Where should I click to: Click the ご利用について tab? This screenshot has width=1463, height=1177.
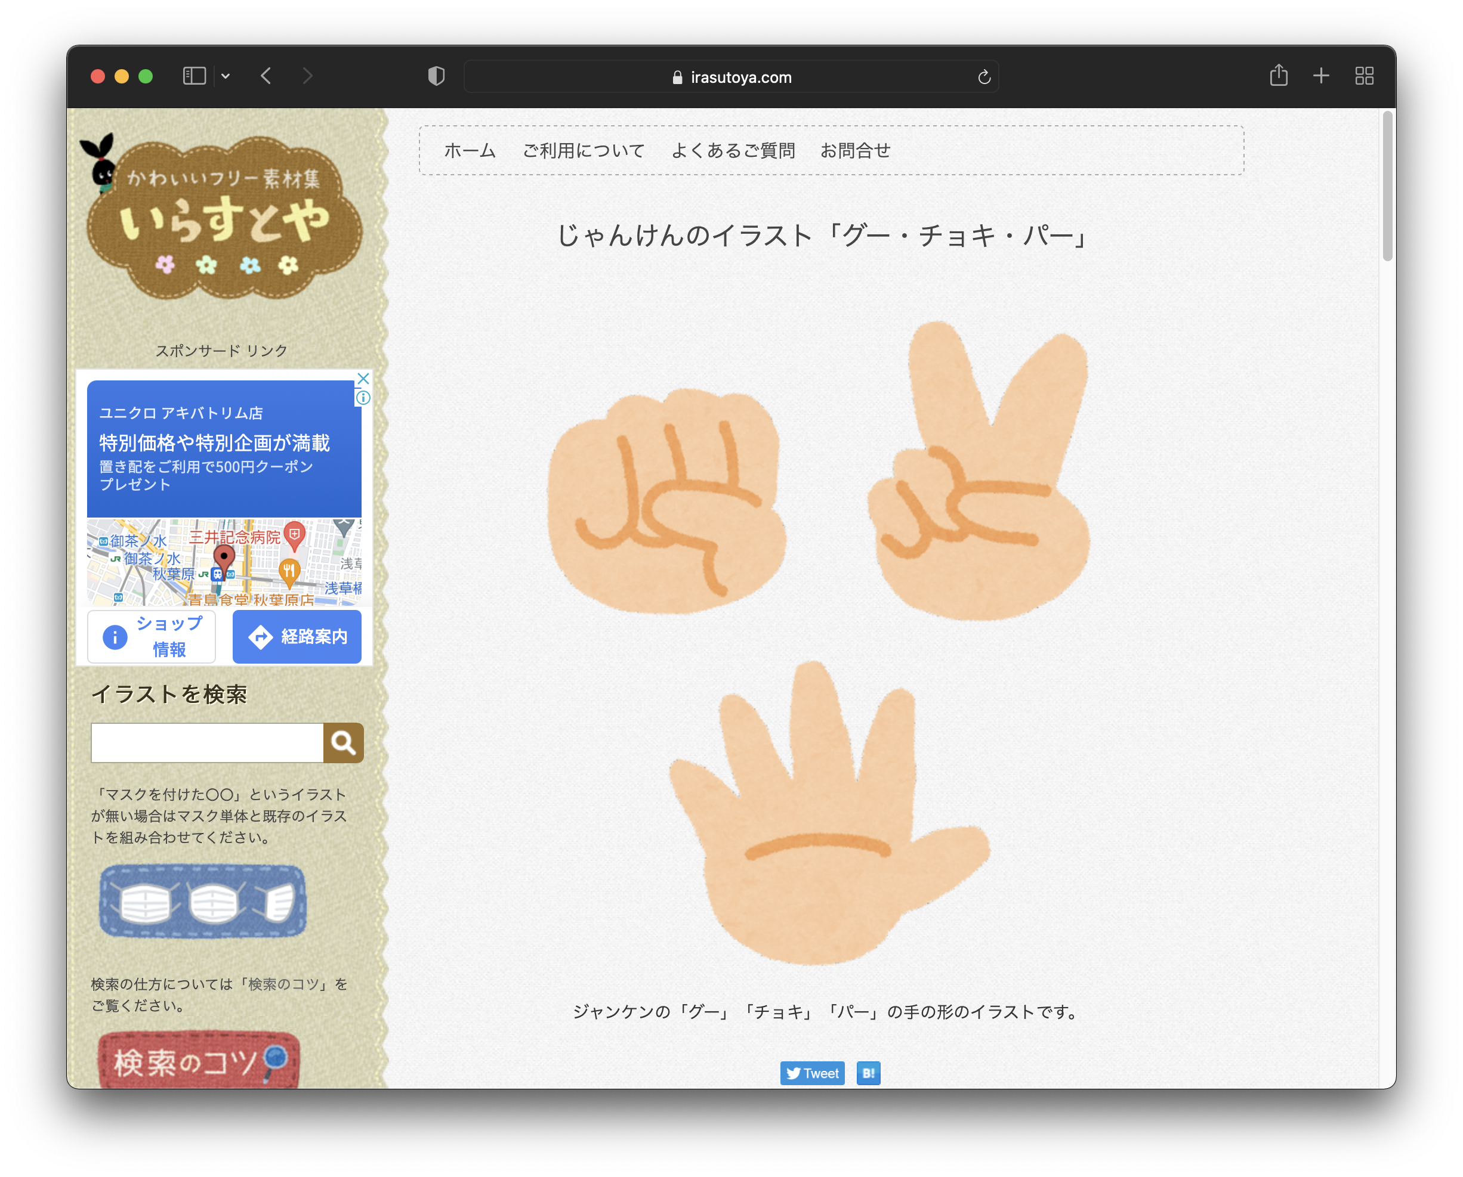[583, 150]
